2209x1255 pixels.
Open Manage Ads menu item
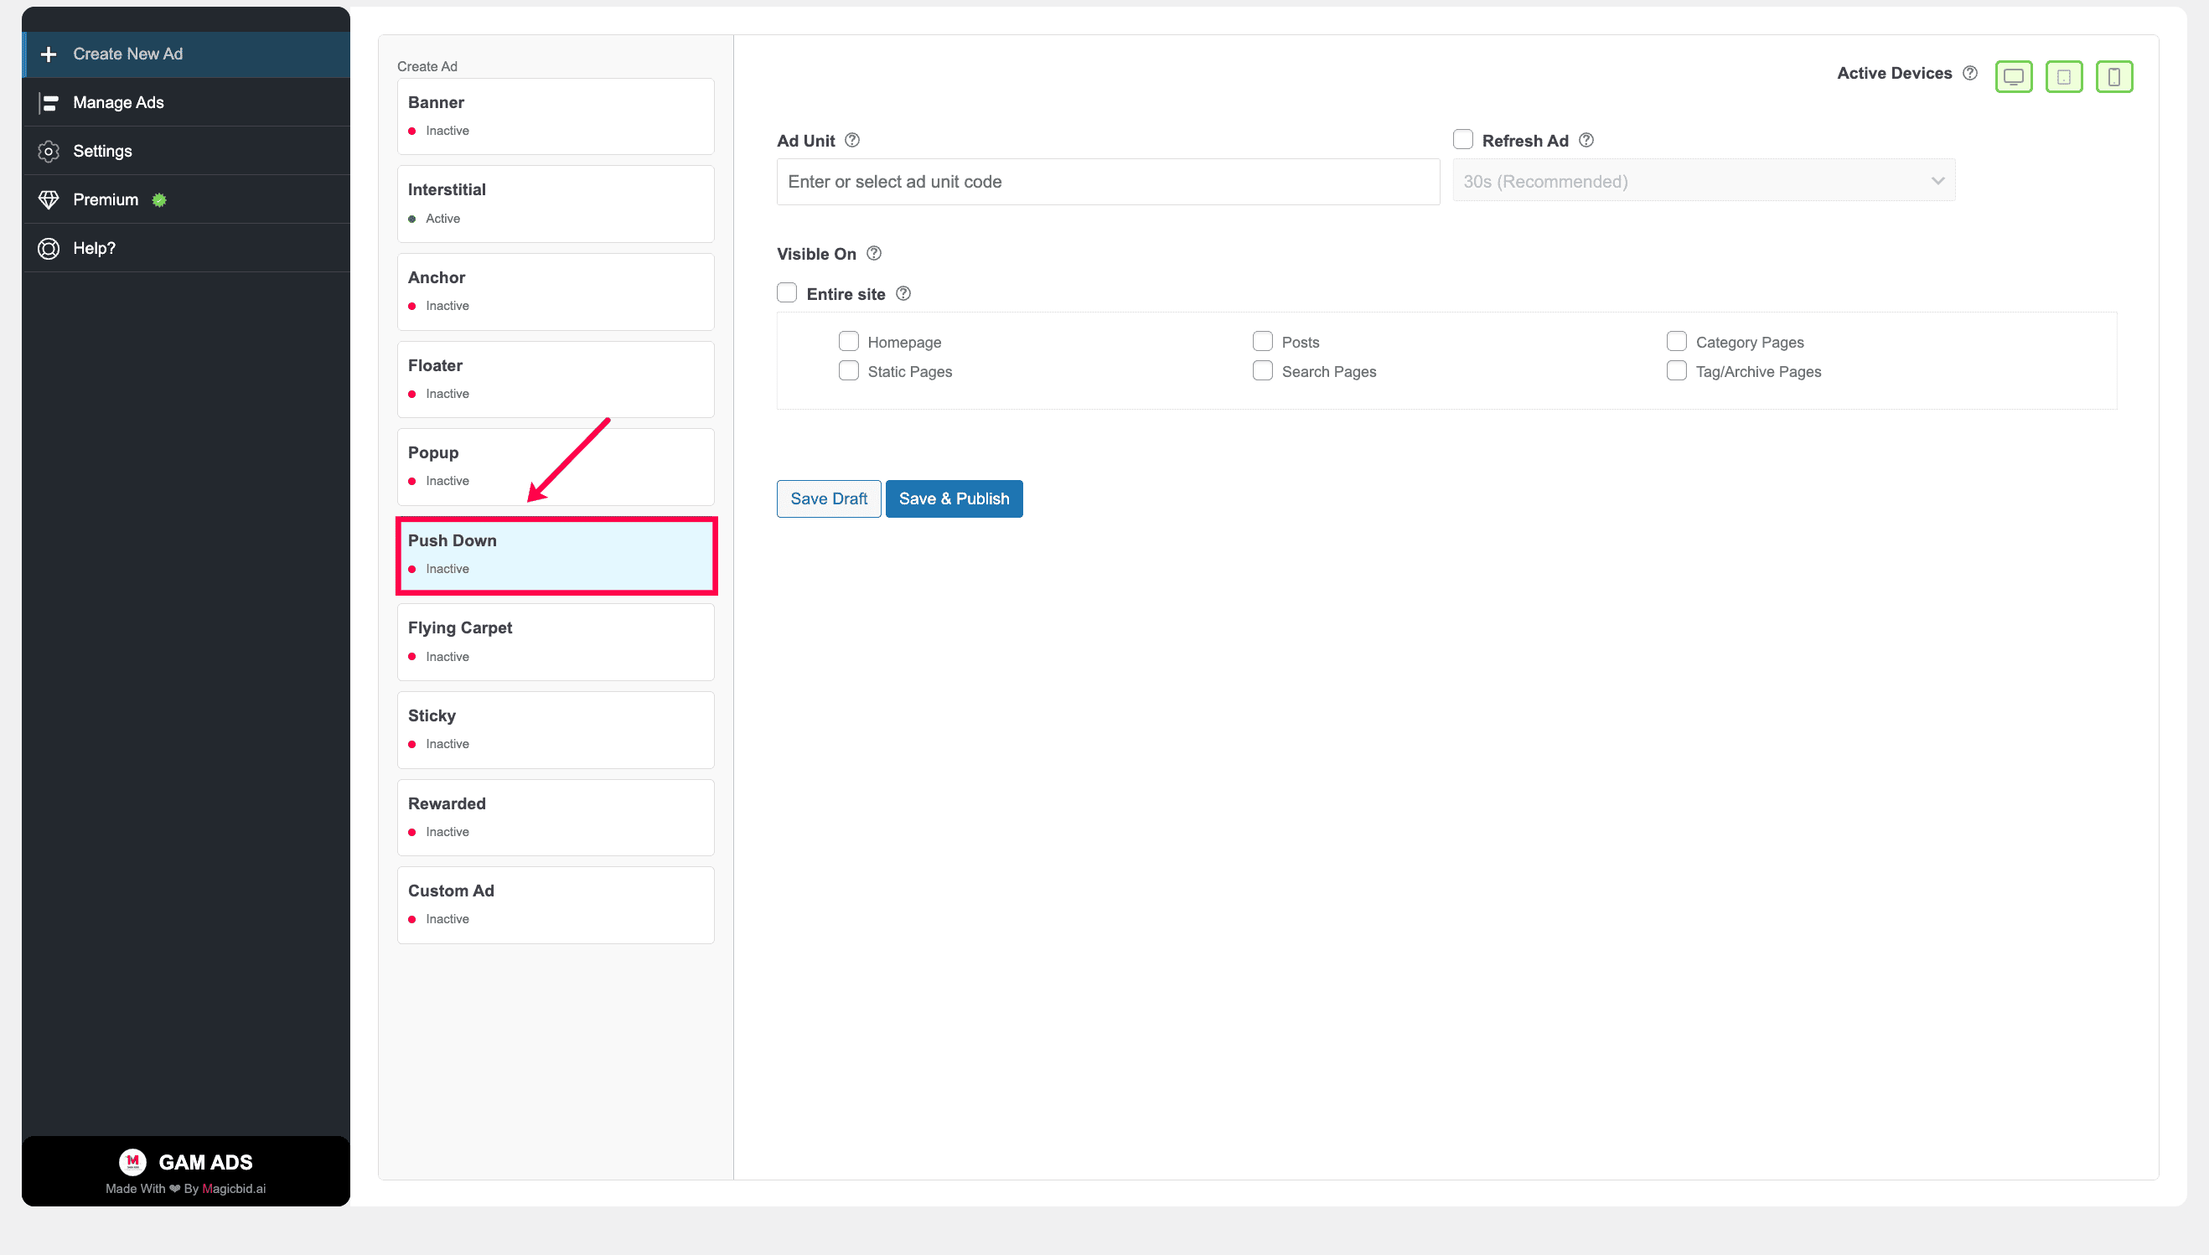(x=186, y=102)
